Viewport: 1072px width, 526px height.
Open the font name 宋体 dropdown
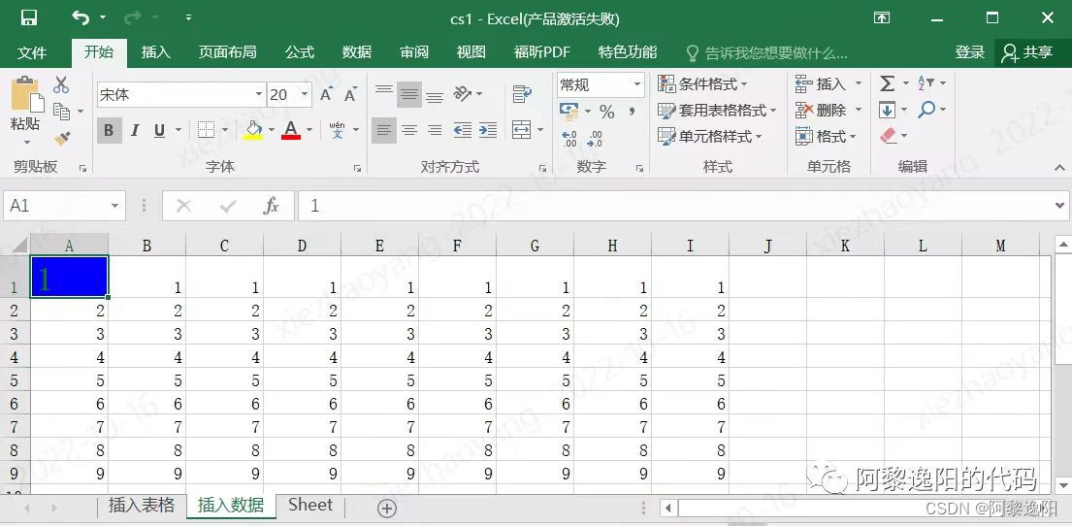point(259,94)
